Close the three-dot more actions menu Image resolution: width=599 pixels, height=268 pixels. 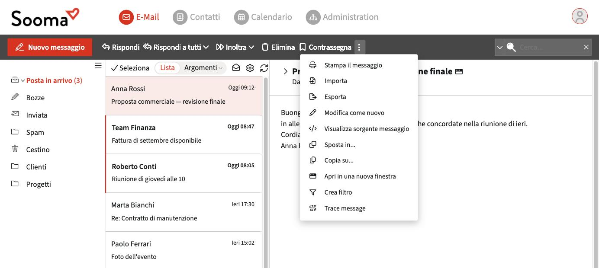pos(360,47)
